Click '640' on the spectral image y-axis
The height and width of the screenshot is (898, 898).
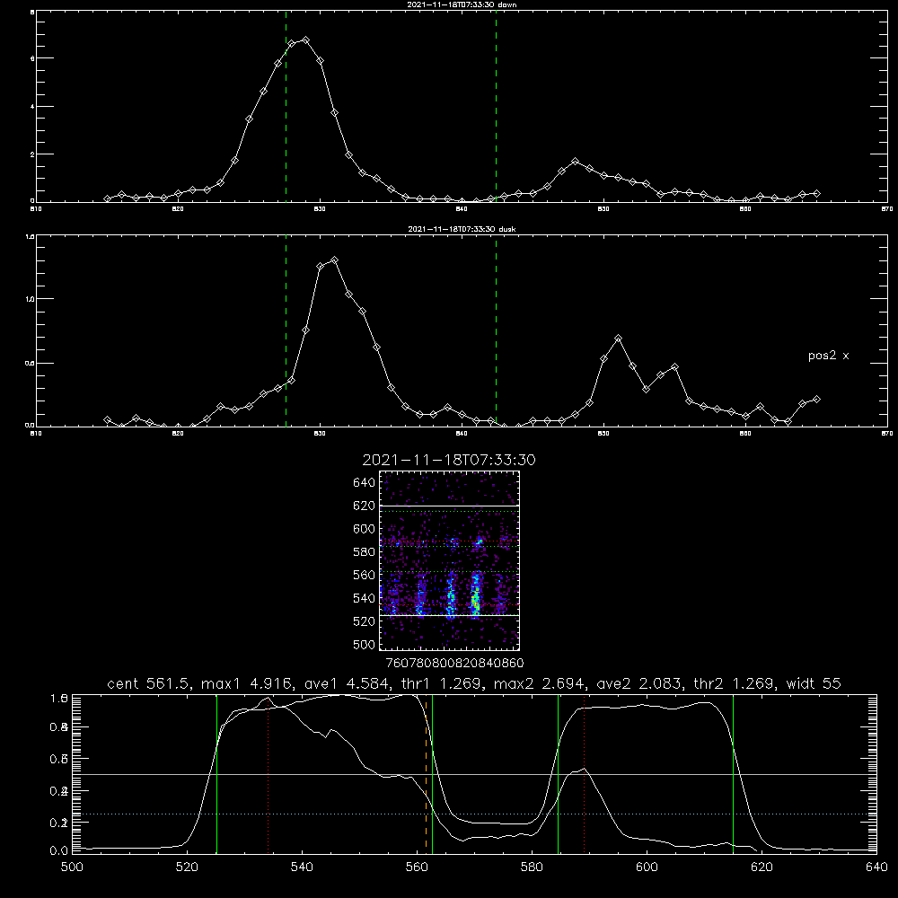coord(365,483)
